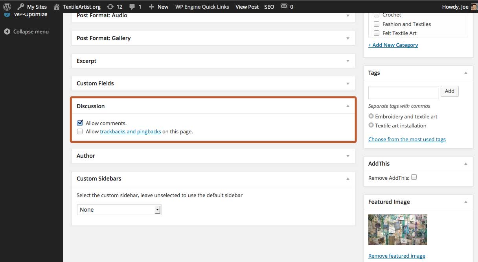Click the Discussion panel title
Image resolution: width=478 pixels, height=262 pixels.
90,106
